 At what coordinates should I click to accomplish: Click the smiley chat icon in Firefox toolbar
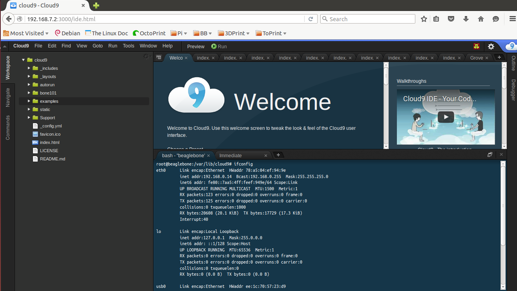[496, 19]
